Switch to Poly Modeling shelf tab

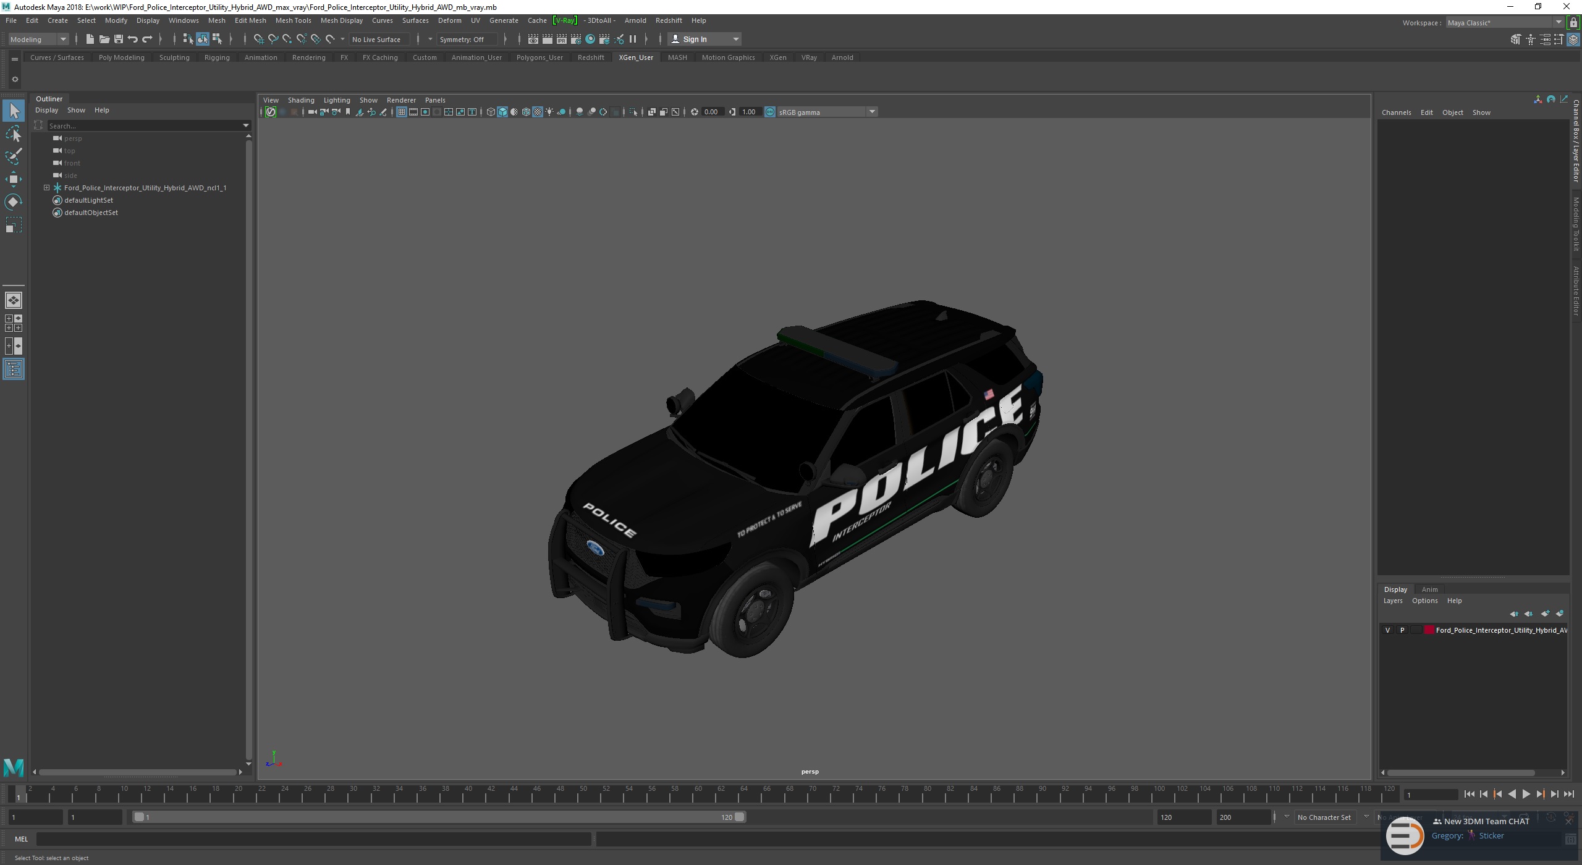tap(121, 57)
